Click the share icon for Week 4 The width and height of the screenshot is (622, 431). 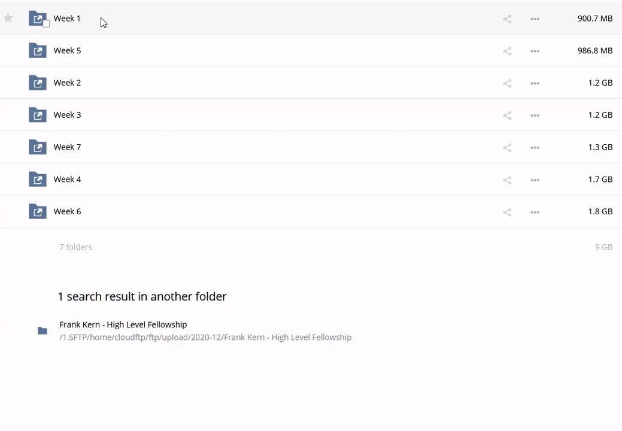(507, 180)
